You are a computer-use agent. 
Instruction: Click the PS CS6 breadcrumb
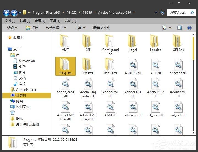[x=71, y=13]
